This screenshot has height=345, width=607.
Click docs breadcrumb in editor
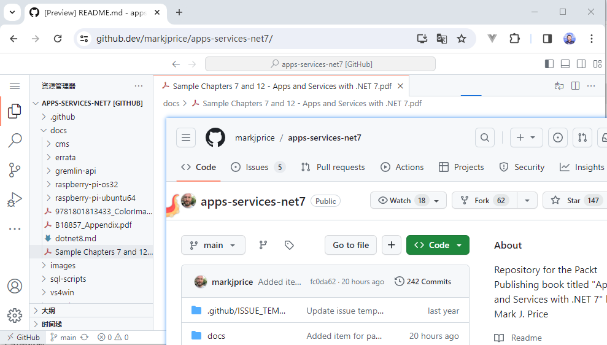(x=171, y=103)
